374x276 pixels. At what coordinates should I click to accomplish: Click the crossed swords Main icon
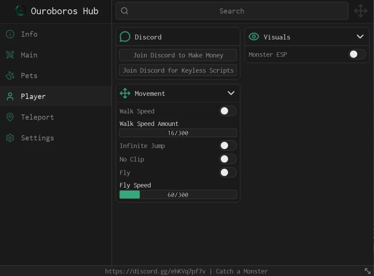[10, 55]
